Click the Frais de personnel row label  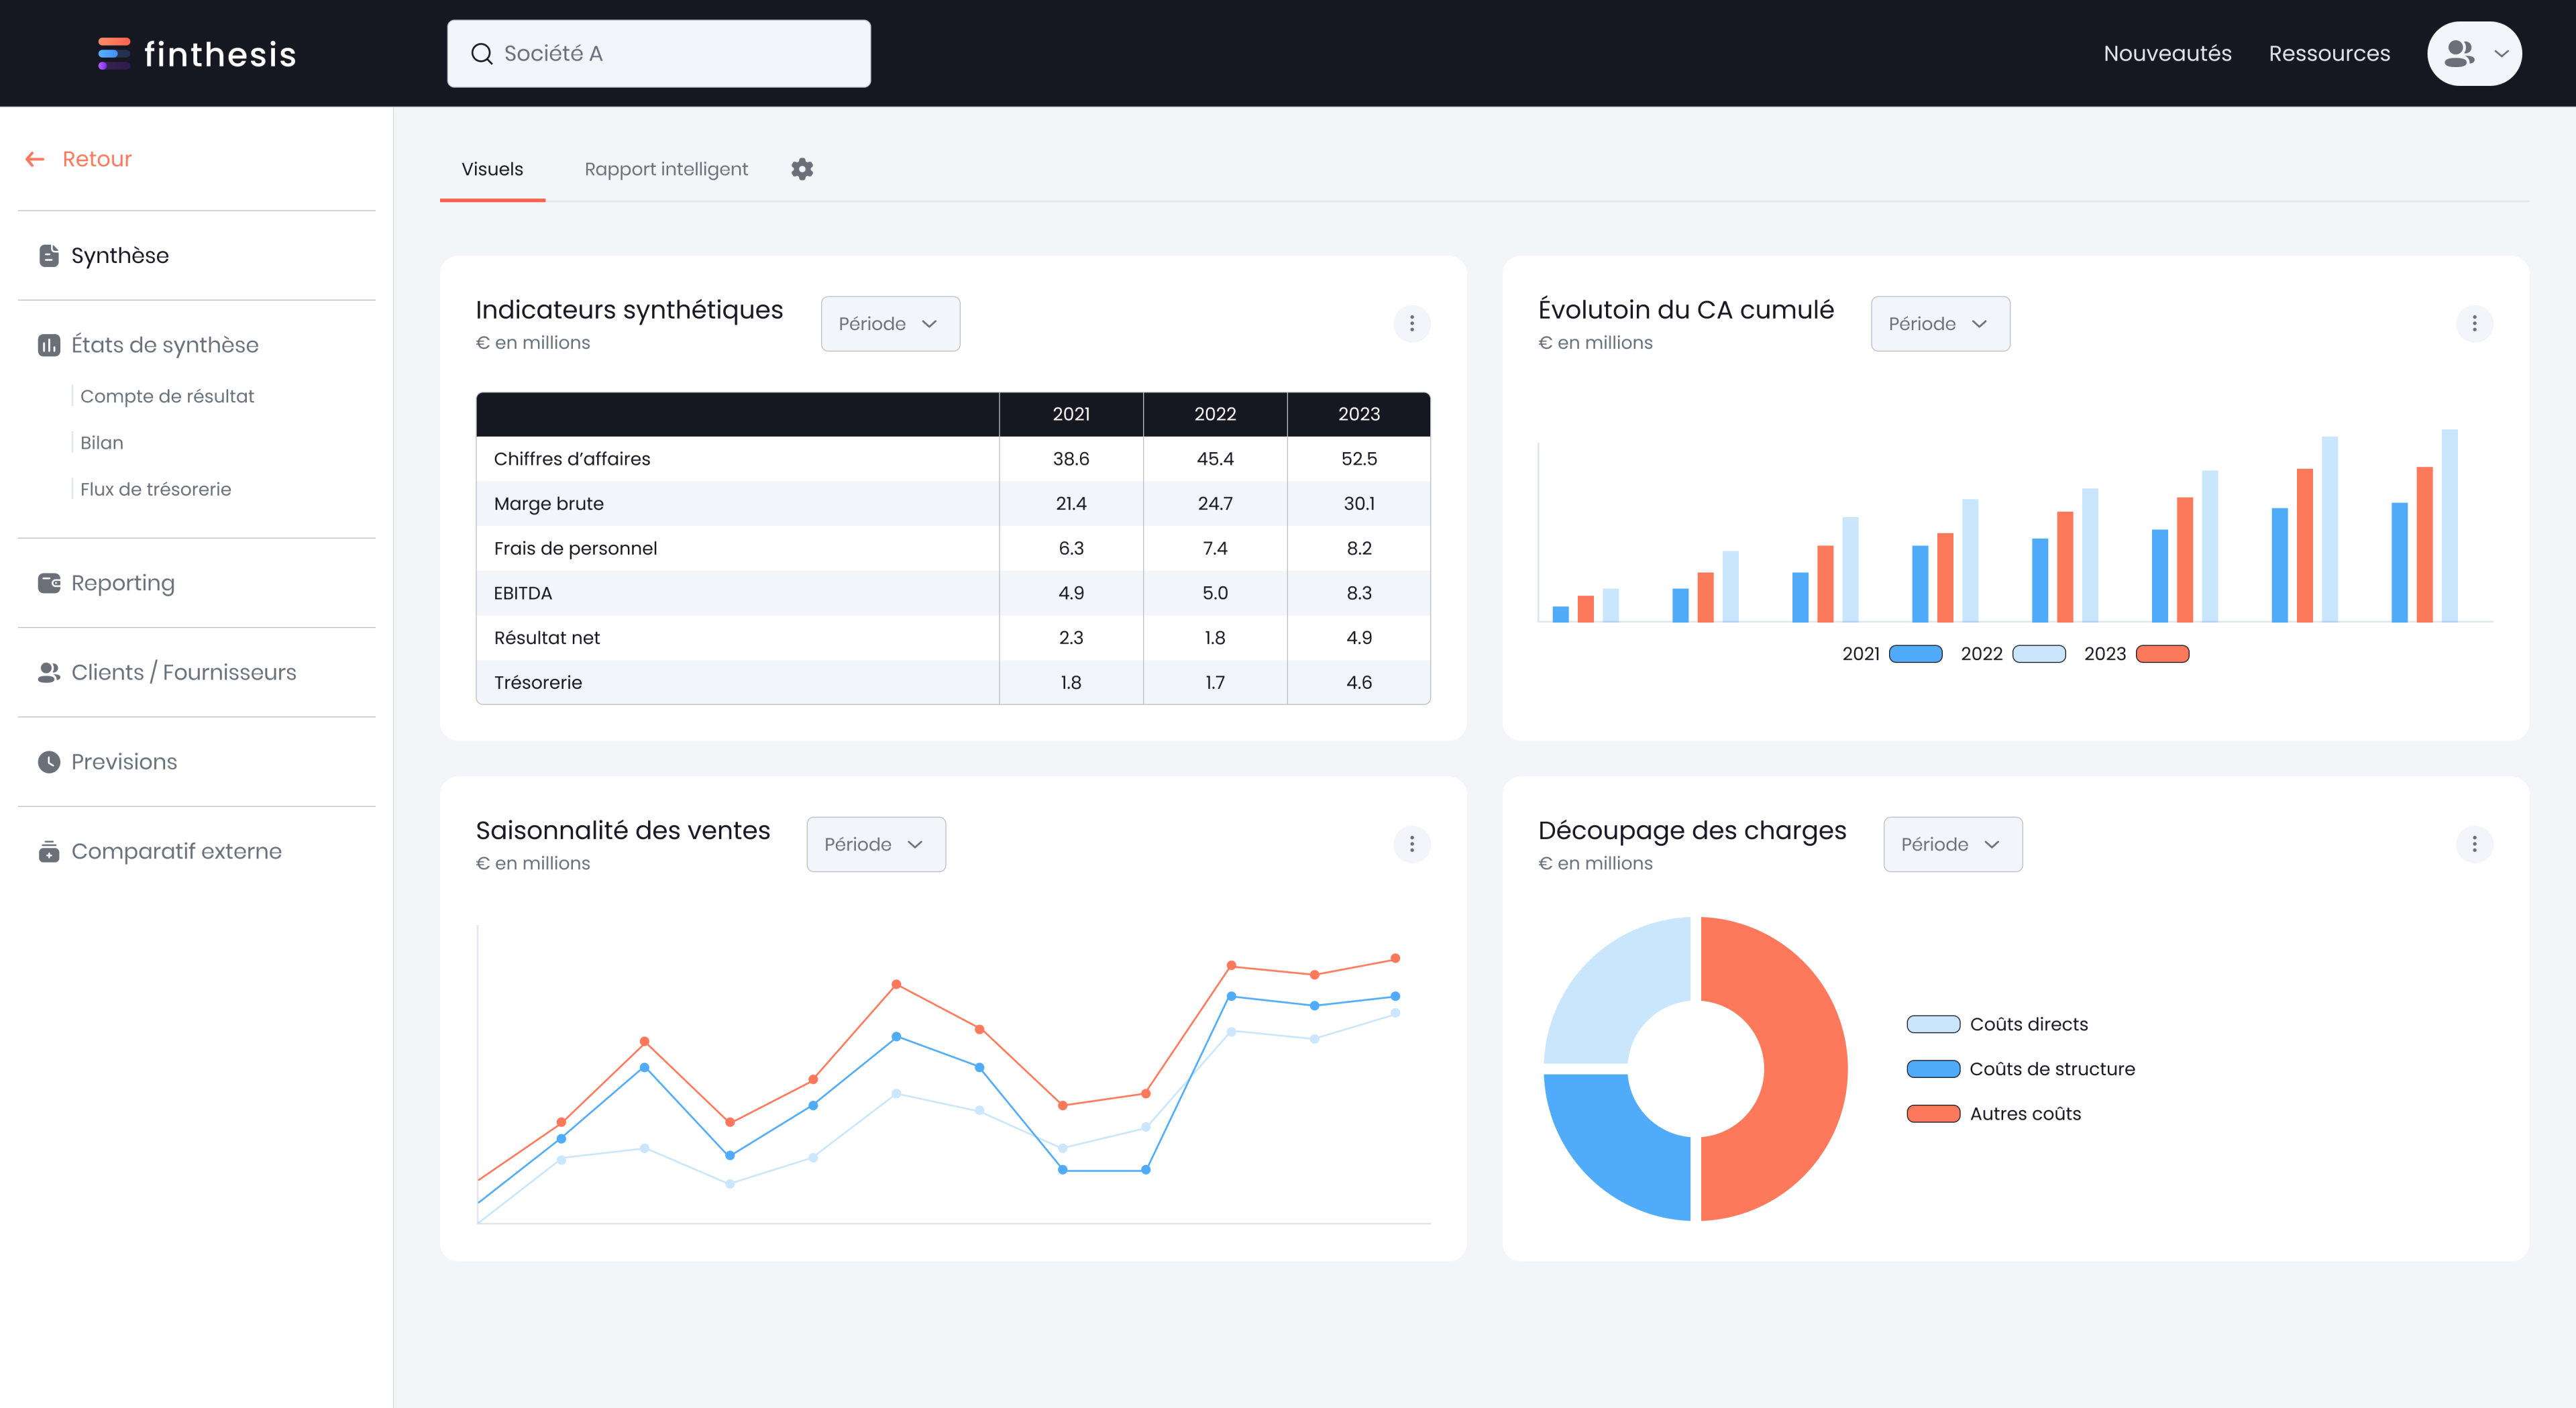point(575,548)
